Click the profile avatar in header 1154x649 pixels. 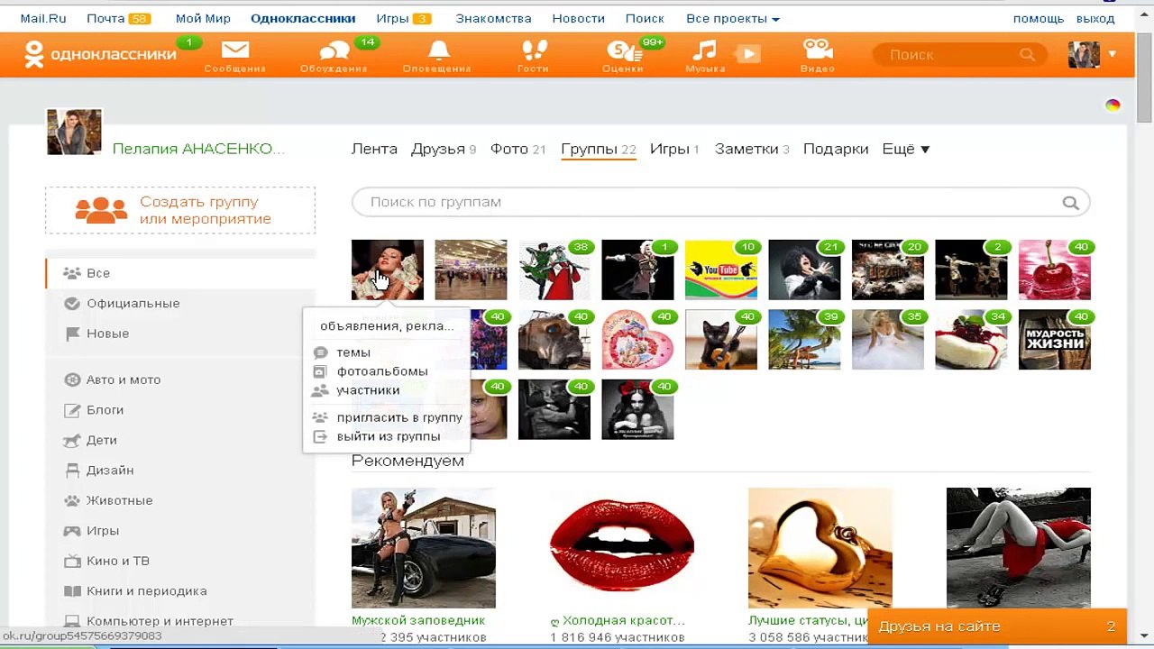tap(1084, 54)
